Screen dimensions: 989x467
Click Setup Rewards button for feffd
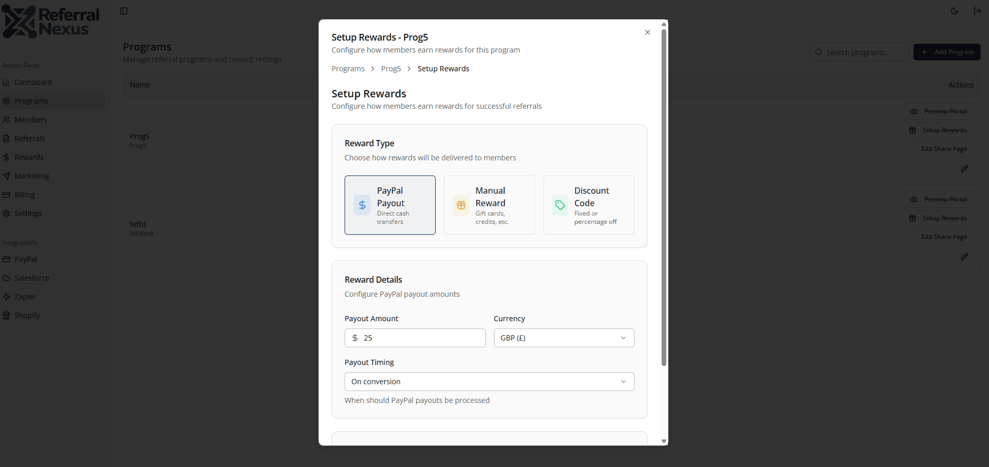click(x=937, y=218)
